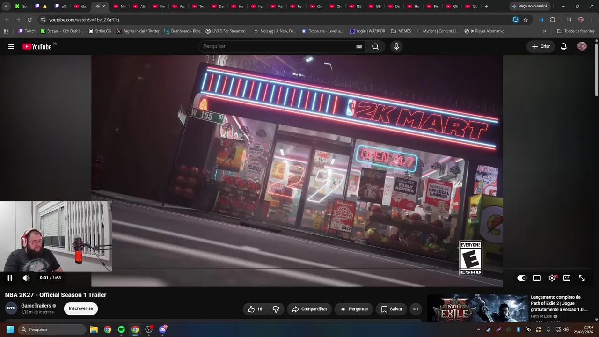The height and width of the screenshot is (337, 599).
Task: Switch the player to theater mode
Action: click(567, 278)
